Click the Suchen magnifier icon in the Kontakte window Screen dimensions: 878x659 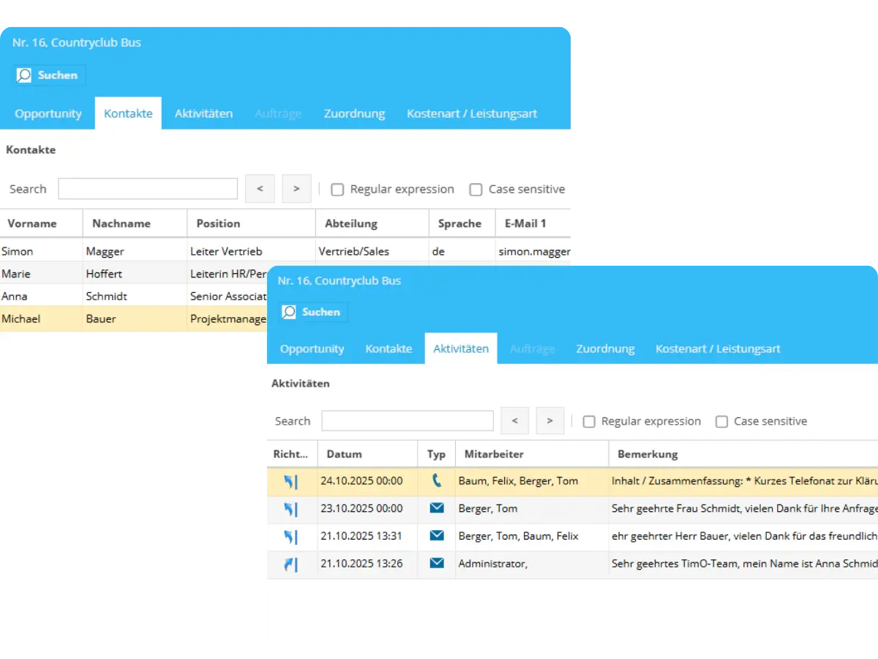click(26, 75)
